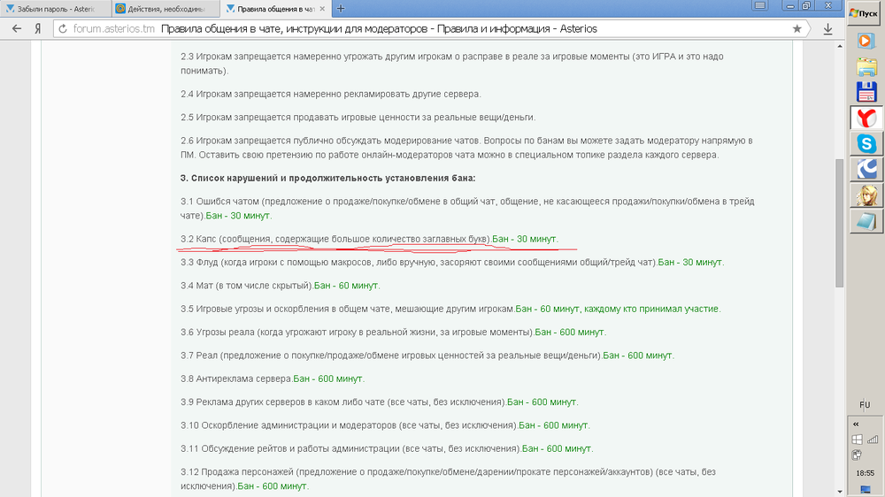Click the 18:55 system clock
Viewport: 885px width, 497px height.
(x=865, y=472)
